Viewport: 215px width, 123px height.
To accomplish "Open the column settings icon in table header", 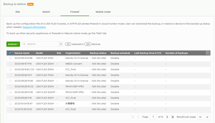I will point(207,53).
